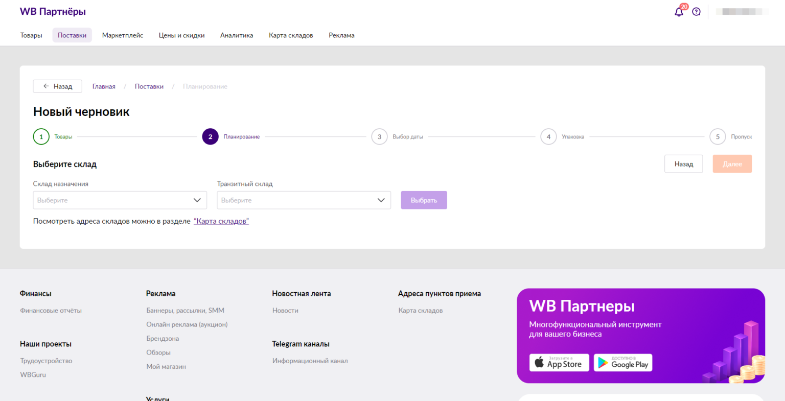Click step 5 Пропуск circle
This screenshot has width=785, height=401.
(x=718, y=137)
